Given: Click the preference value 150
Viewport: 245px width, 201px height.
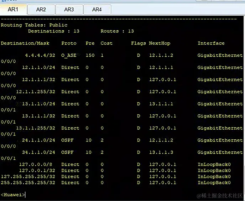Looking at the screenshot, I should [90, 55].
